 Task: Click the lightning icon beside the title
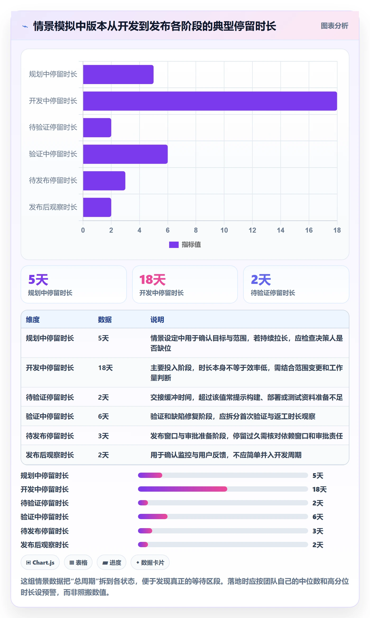25,26
